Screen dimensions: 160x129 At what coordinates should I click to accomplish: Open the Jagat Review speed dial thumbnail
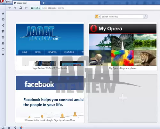tap(50, 45)
